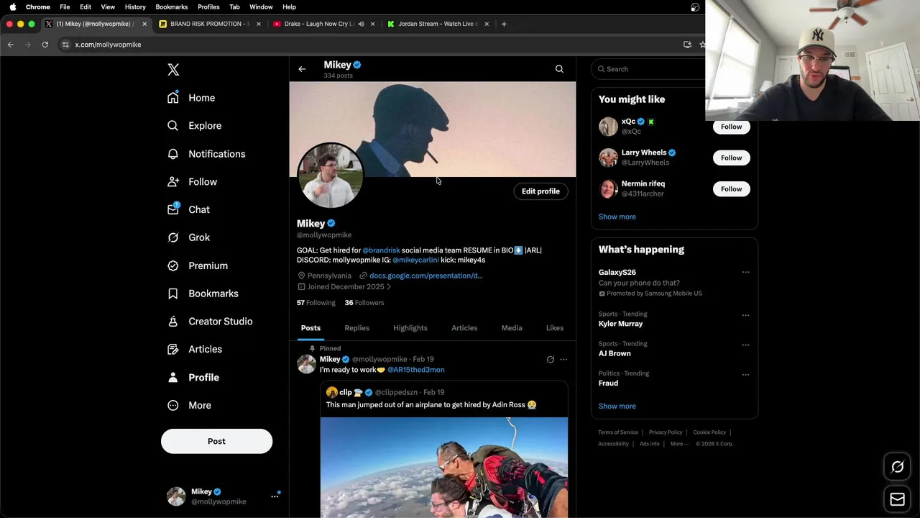Screen dimensions: 920x518
Task: Open AJ Brown trend options menu
Action: (745, 345)
